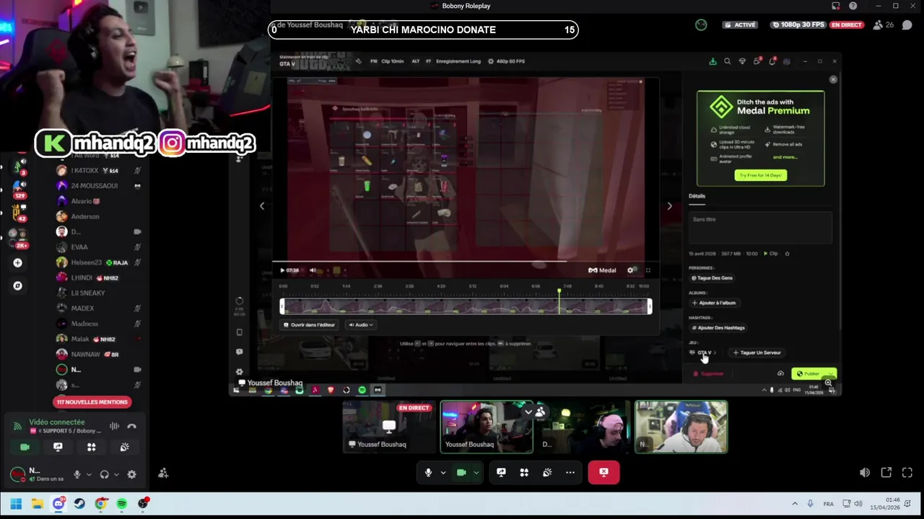Adjust stream volume speaker icon
This screenshot has width=924, height=519.
tap(865, 473)
